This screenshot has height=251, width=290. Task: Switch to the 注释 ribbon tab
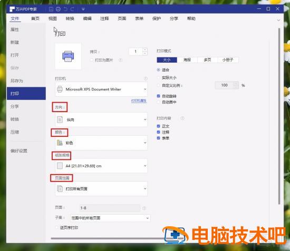coord(104,18)
